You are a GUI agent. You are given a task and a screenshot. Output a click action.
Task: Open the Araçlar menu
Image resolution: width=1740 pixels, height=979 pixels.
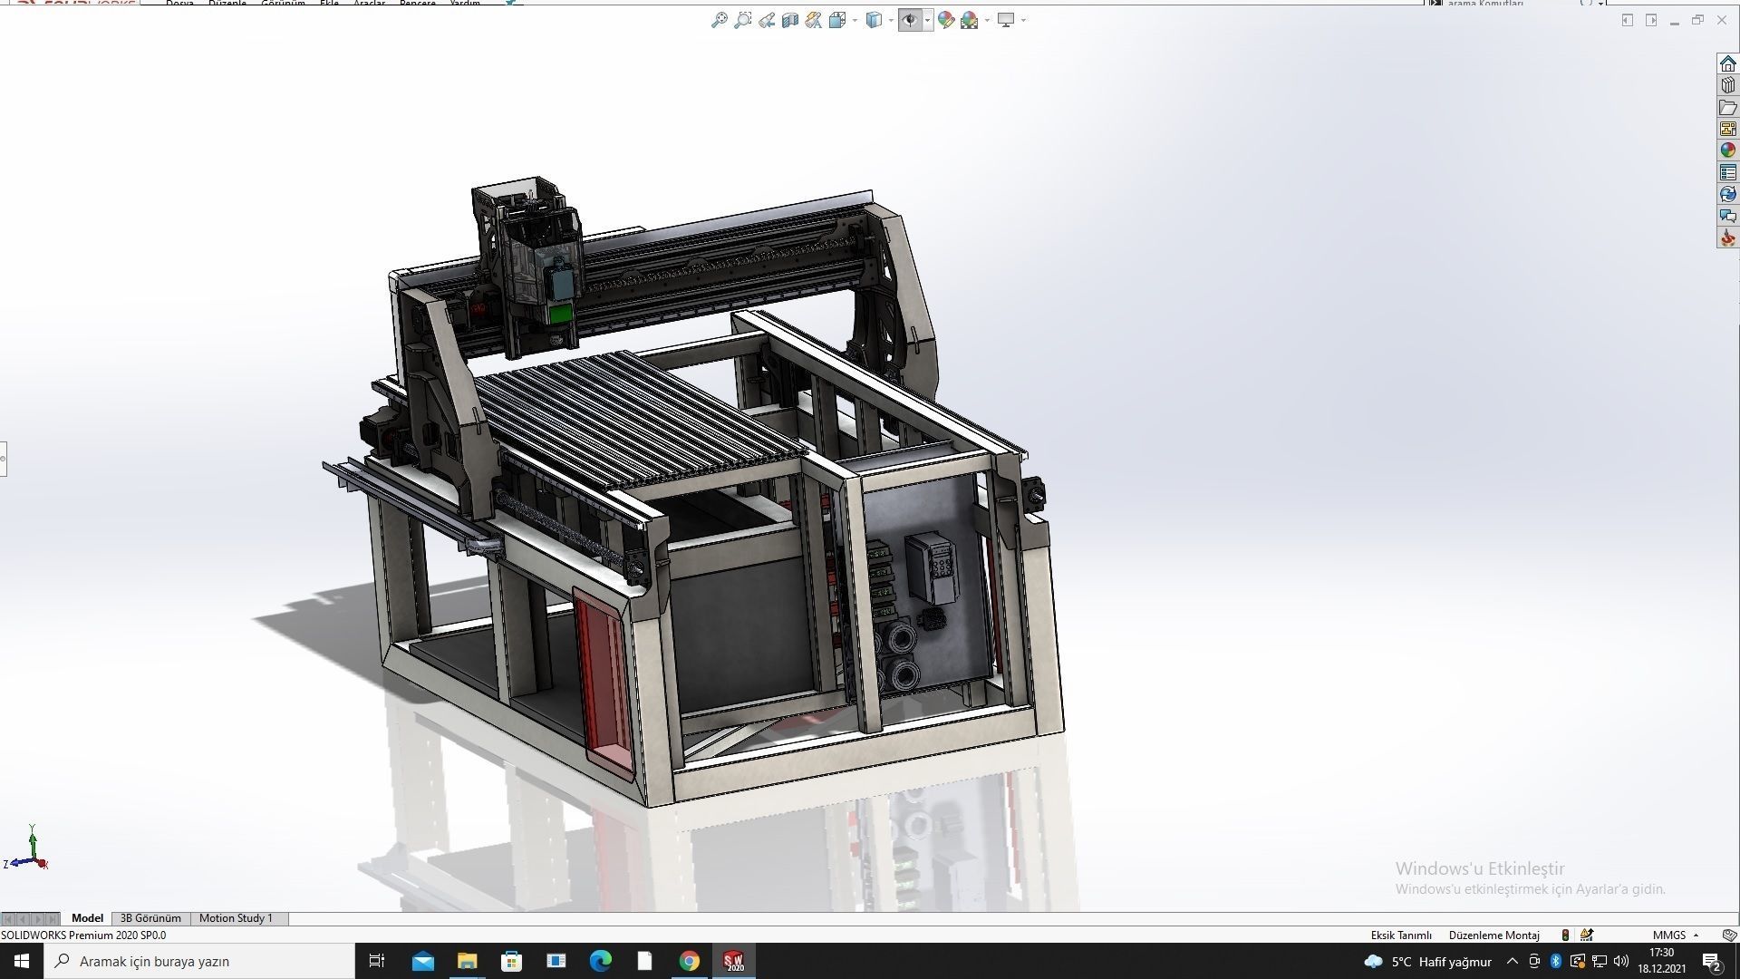368,4
